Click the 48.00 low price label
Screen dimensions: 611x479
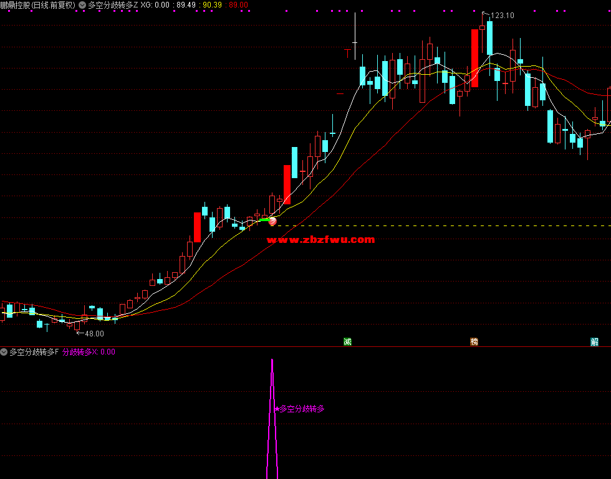point(94,334)
